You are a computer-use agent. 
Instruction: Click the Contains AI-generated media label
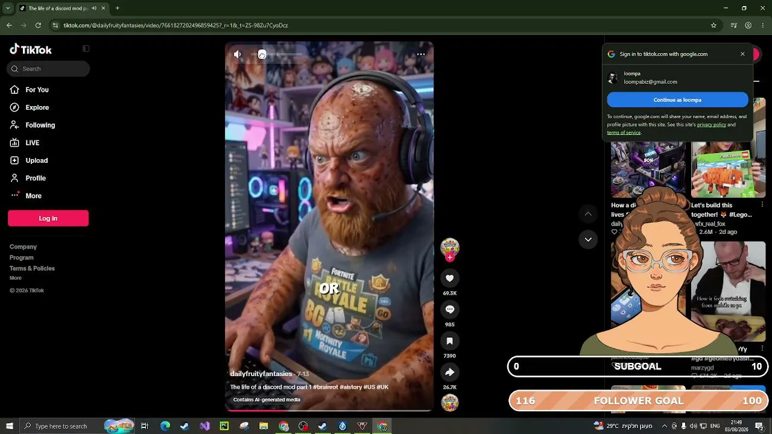[267, 400]
